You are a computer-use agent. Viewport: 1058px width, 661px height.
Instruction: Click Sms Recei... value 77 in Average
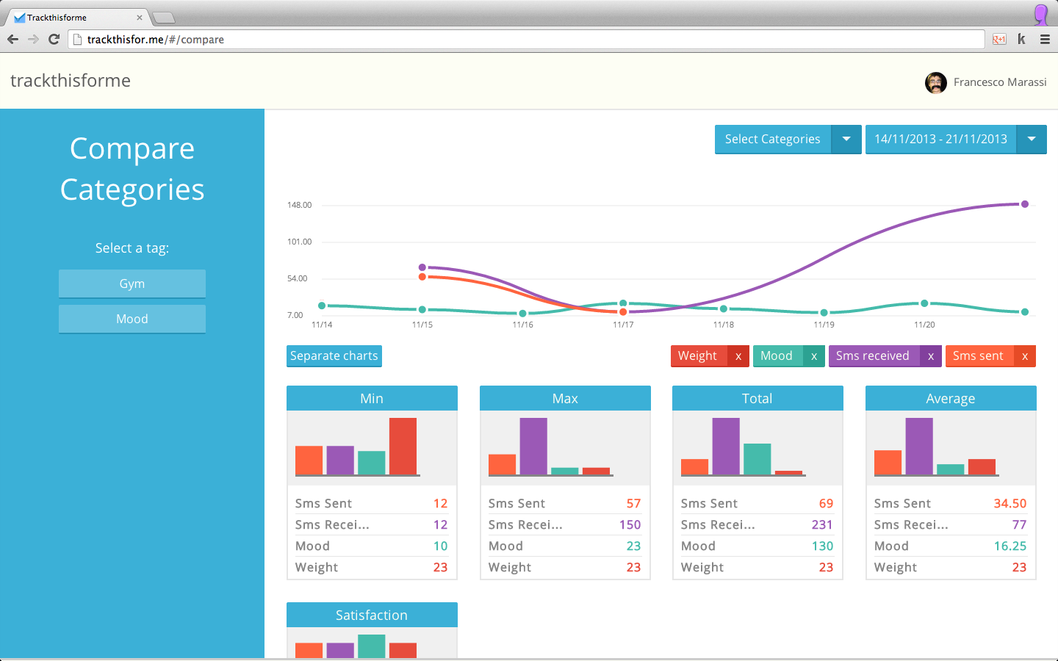coord(1019,524)
